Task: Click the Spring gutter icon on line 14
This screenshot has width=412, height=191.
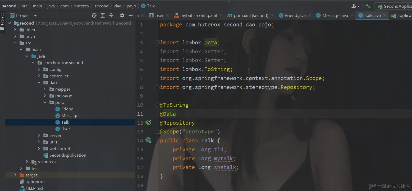Action: click(148, 140)
